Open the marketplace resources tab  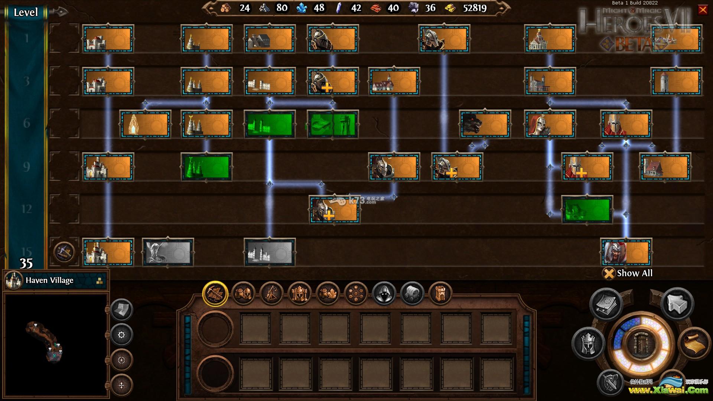coord(328,294)
